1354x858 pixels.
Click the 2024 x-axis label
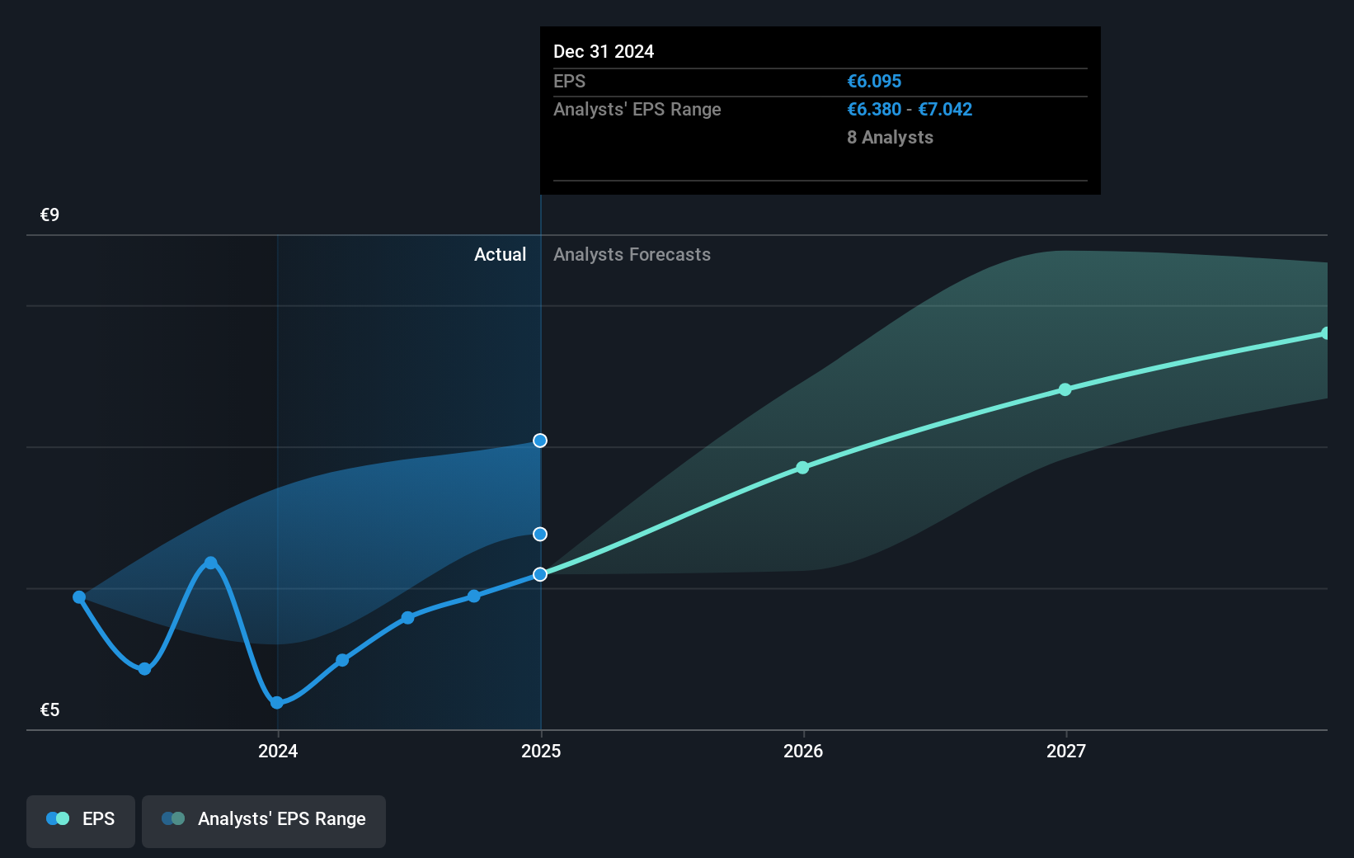(278, 751)
